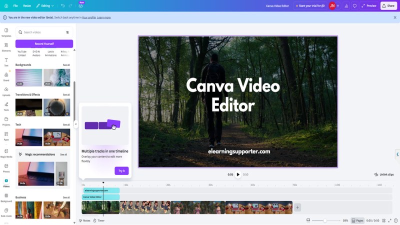Select the Text tool in sidebar
The height and width of the screenshot is (225, 400).
(6, 61)
